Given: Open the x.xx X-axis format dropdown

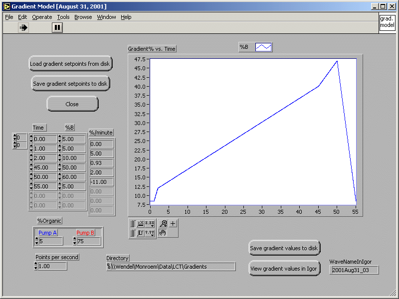Looking at the screenshot, I should [150, 224].
